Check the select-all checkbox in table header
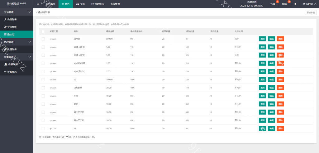This screenshot has height=153, width=319. 43,31
